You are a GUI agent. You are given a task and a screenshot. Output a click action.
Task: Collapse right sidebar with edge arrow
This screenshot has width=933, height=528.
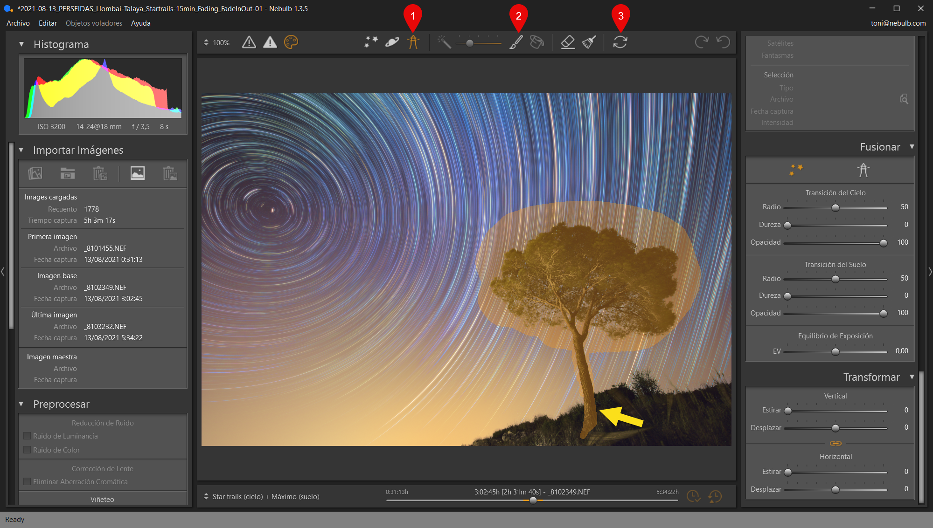pyautogui.click(x=930, y=271)
